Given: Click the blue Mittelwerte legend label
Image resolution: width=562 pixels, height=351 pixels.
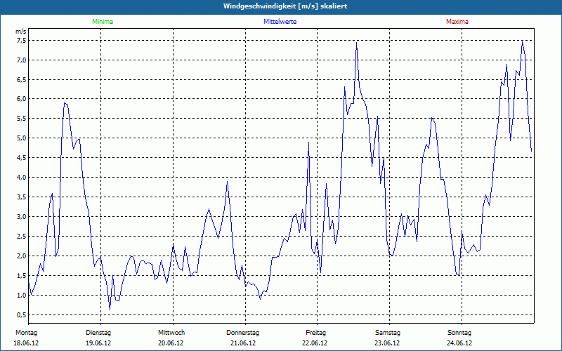Looking at the screenshot, I should (x=280, y=22).
